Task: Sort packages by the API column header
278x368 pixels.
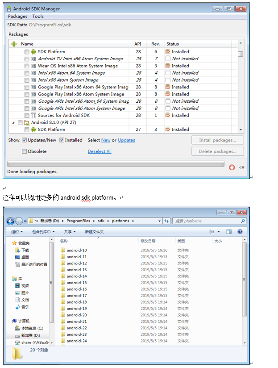Action: point(137,44)
